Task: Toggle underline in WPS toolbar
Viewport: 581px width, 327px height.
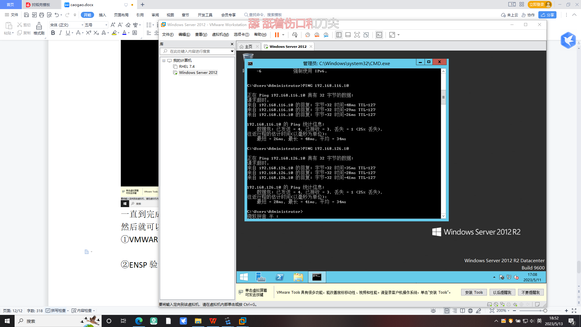Action: tap(68, 33)
